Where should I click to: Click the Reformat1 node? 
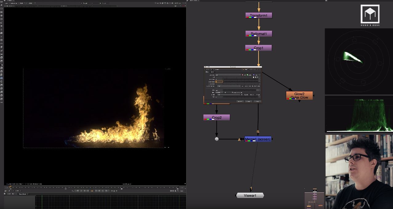coord(258,33)
